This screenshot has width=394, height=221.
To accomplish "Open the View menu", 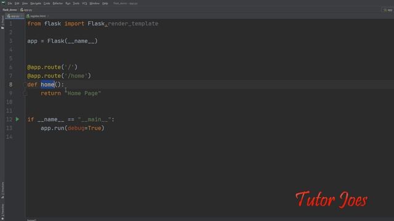I will [25, 4].
